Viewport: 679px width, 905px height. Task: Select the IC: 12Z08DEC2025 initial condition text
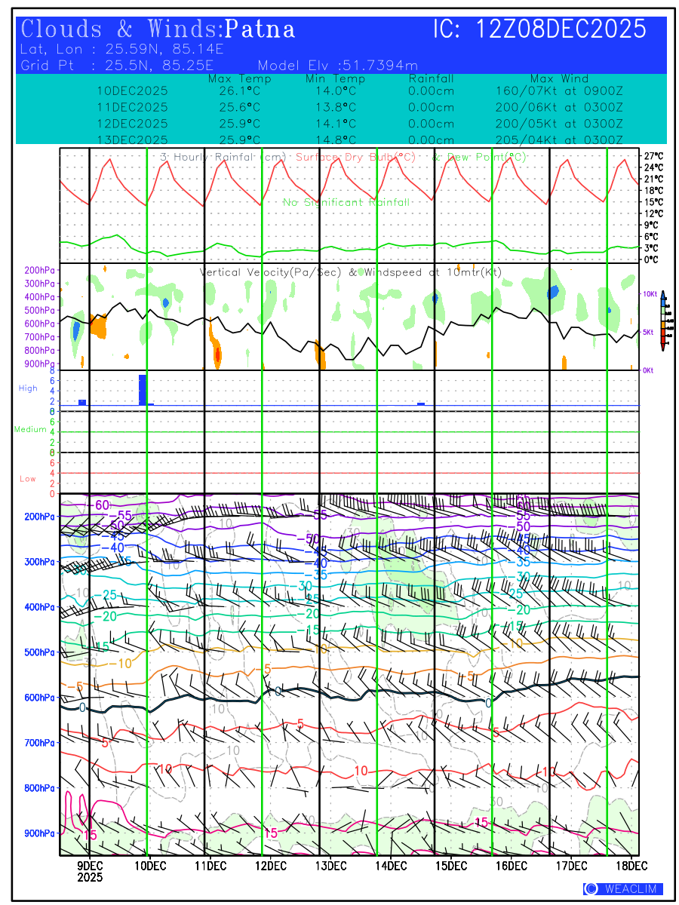pyautogui.click(x=539, y=29)
